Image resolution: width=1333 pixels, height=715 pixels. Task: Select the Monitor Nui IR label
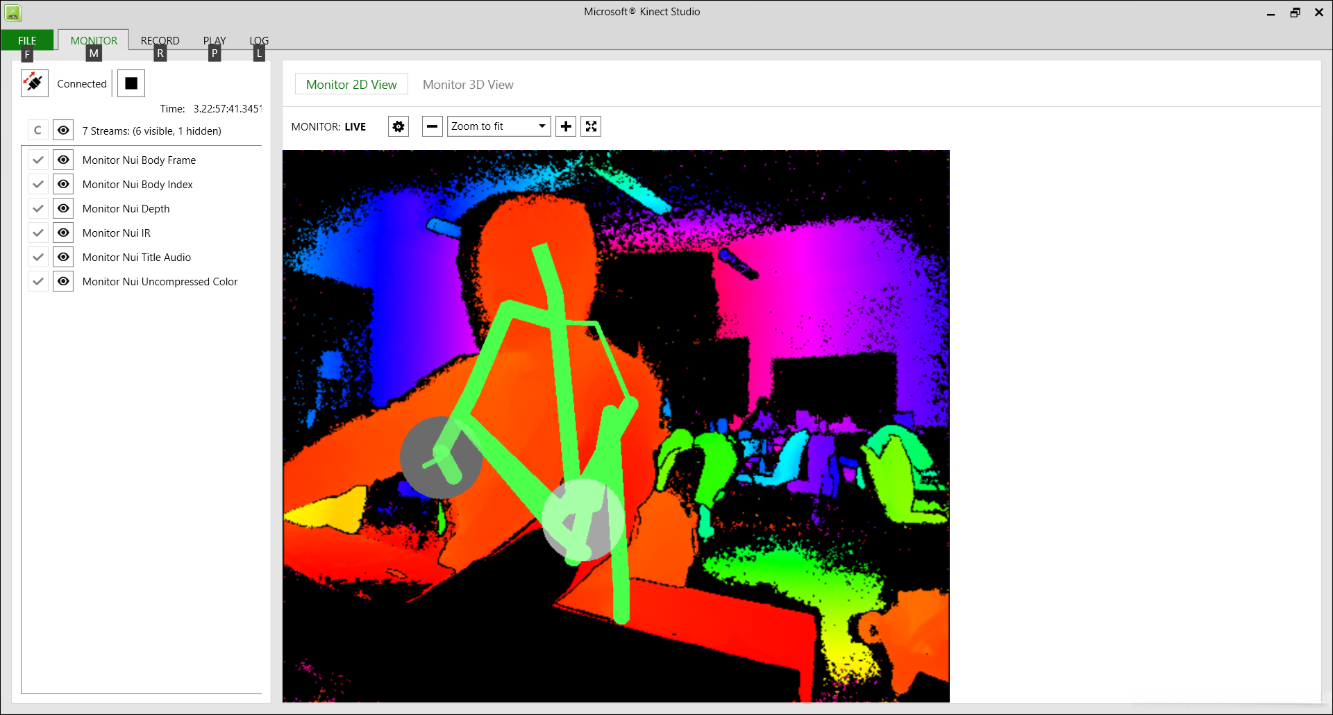116,233
